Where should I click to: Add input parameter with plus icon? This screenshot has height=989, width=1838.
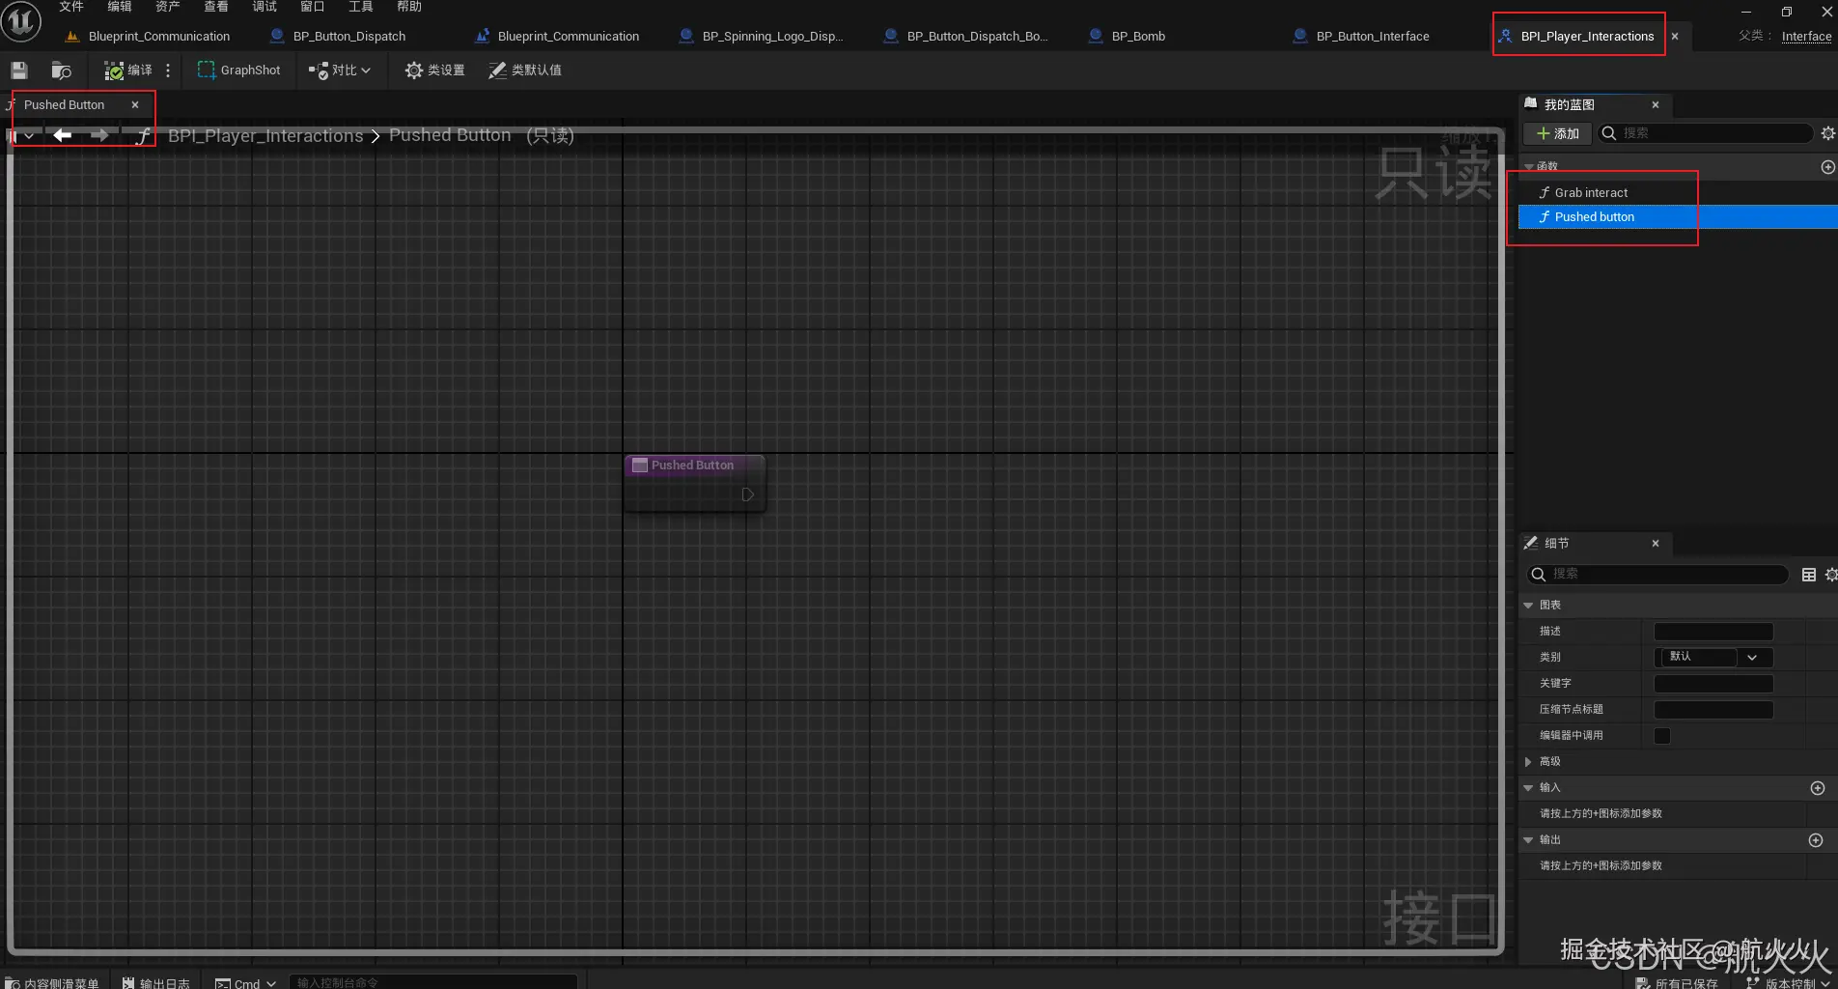coord(1818,788)
